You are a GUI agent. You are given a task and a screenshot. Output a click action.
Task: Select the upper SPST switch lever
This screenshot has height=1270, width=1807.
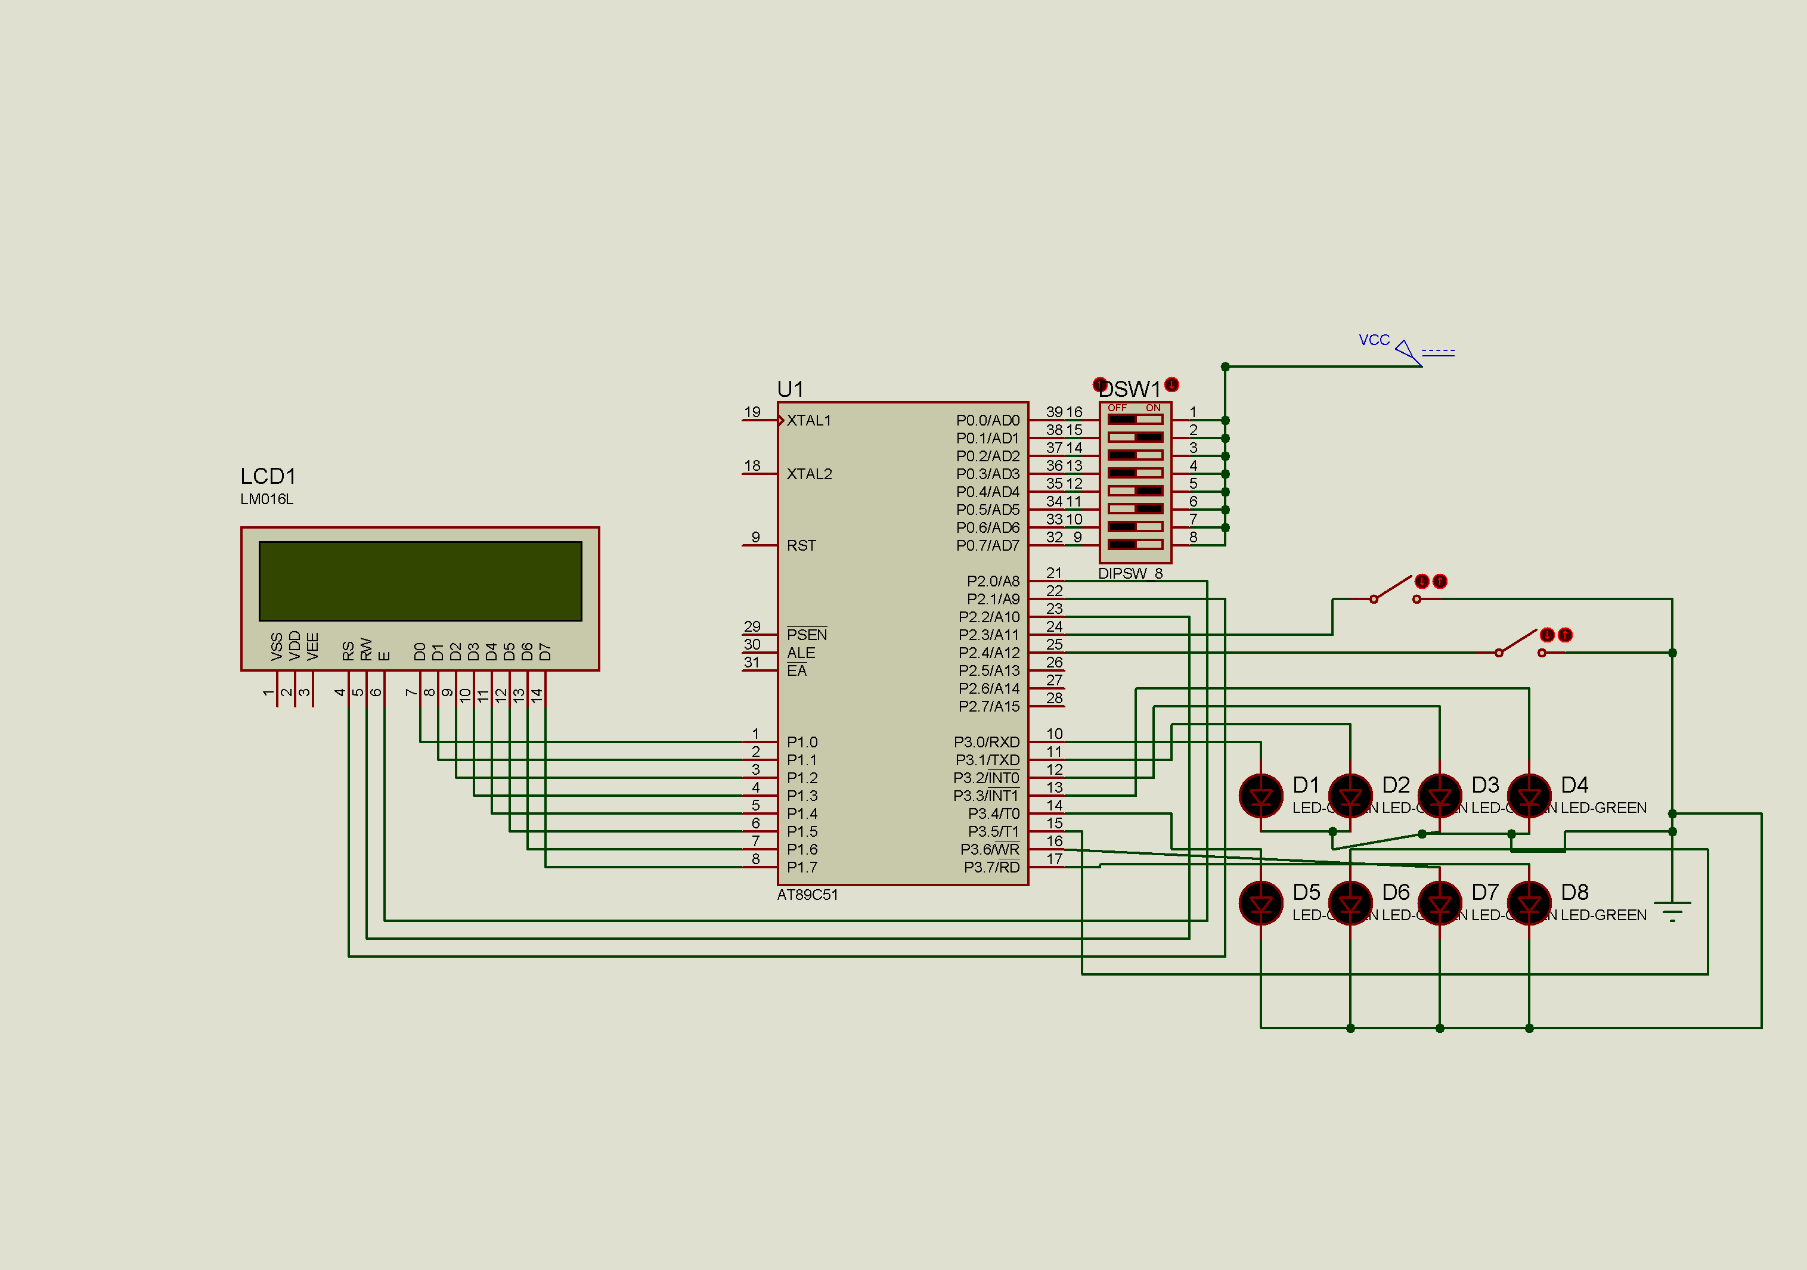1394,589
